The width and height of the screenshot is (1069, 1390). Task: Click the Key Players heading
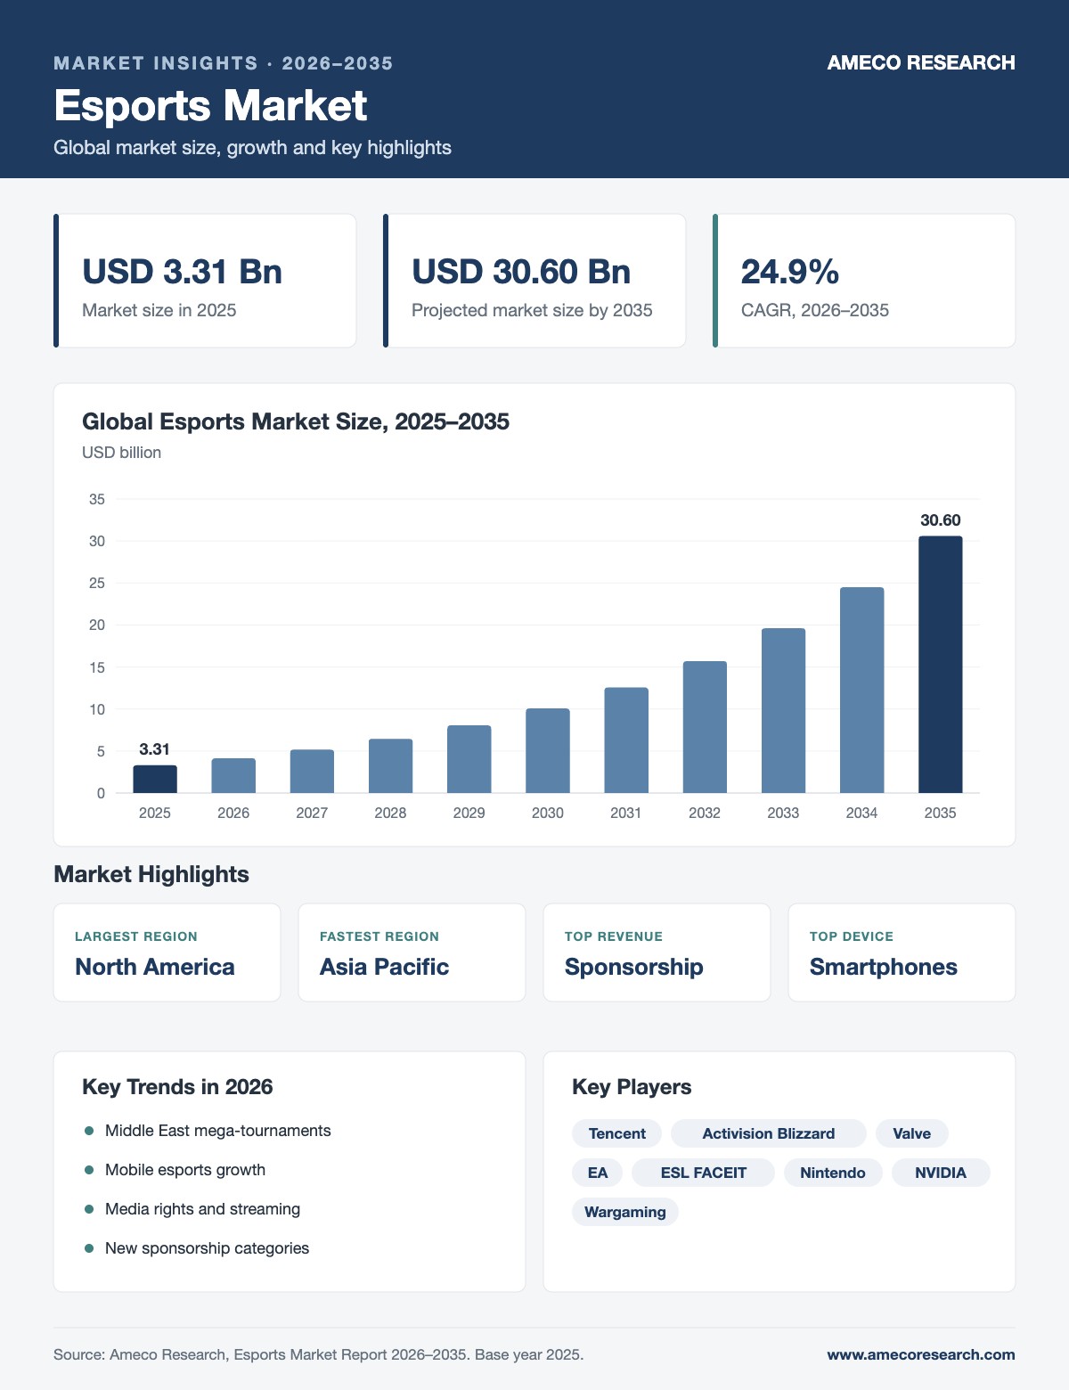click(x=632, y=1087)
